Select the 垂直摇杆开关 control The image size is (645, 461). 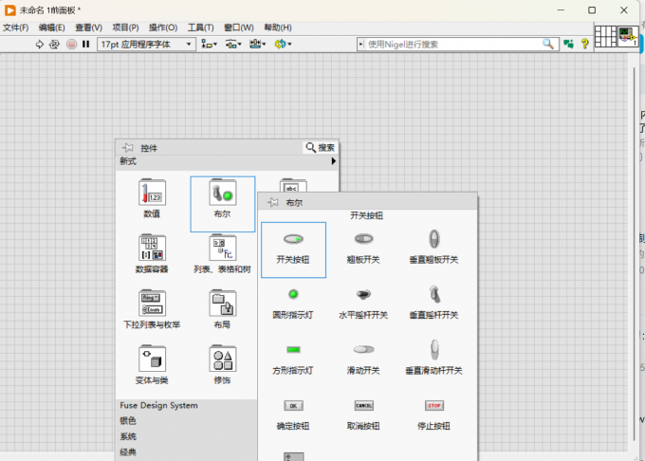[434, 304]
